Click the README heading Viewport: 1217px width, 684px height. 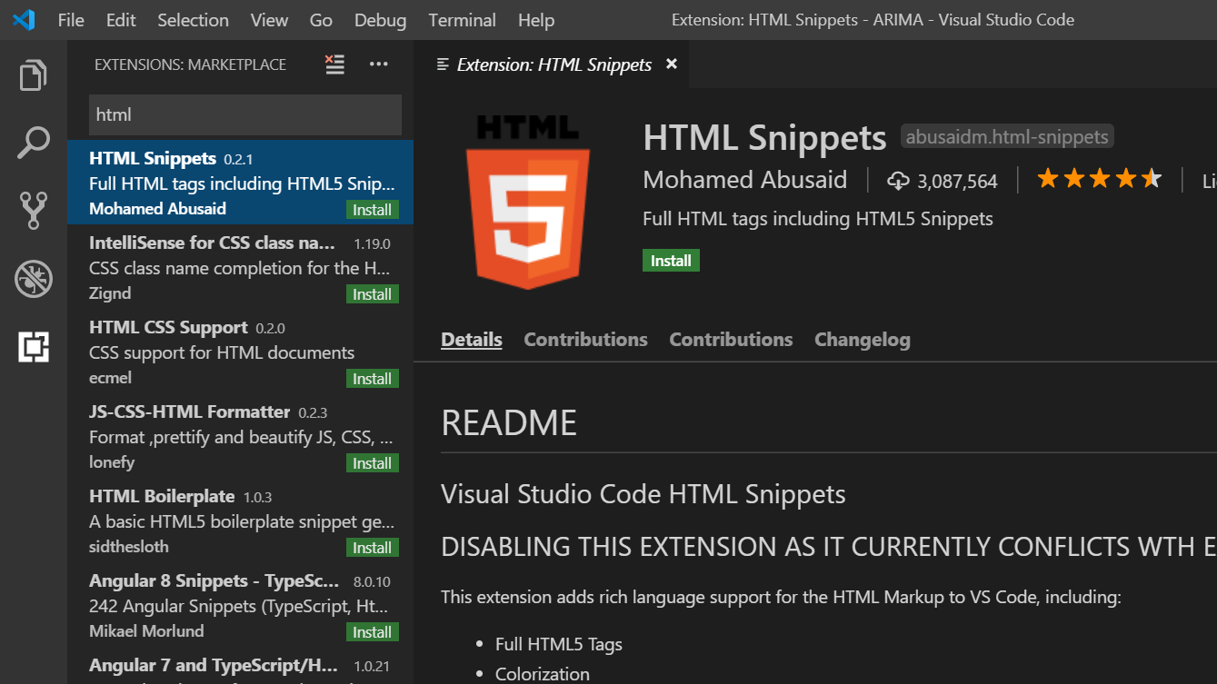(x=509, y=423)
